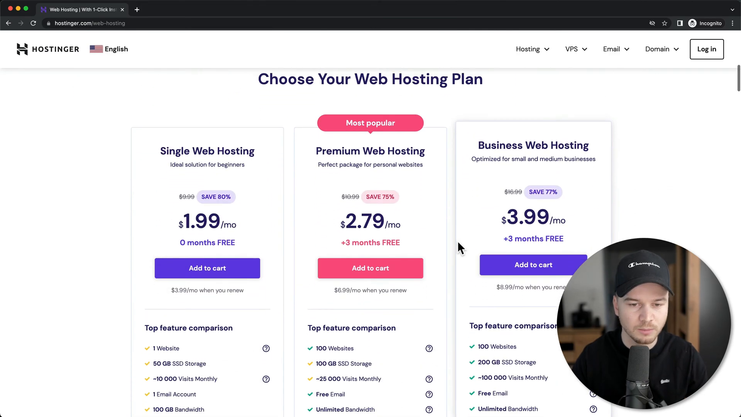Screen dimensions: 741x417
Task: Click the browser back navigation arrow
Action: point(8,23)
